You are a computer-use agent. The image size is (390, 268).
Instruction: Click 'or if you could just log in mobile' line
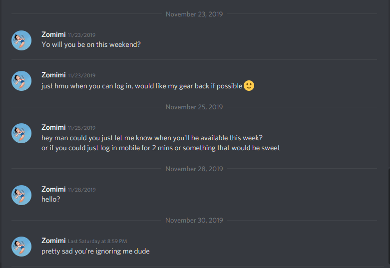coord(161,148)
